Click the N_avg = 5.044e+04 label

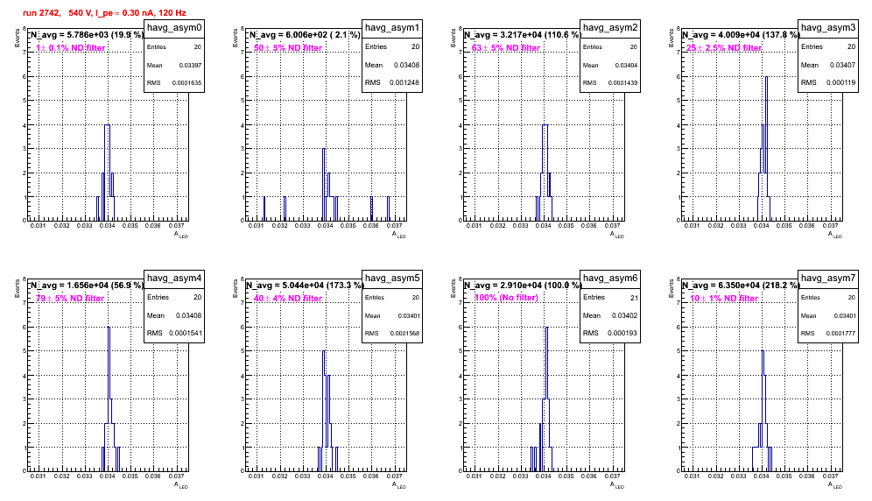click(x=305, y=286)
